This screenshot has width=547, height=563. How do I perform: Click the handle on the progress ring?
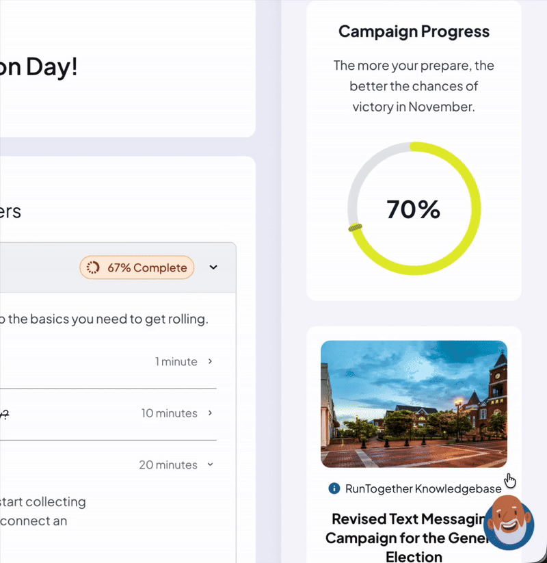point(355,228)
